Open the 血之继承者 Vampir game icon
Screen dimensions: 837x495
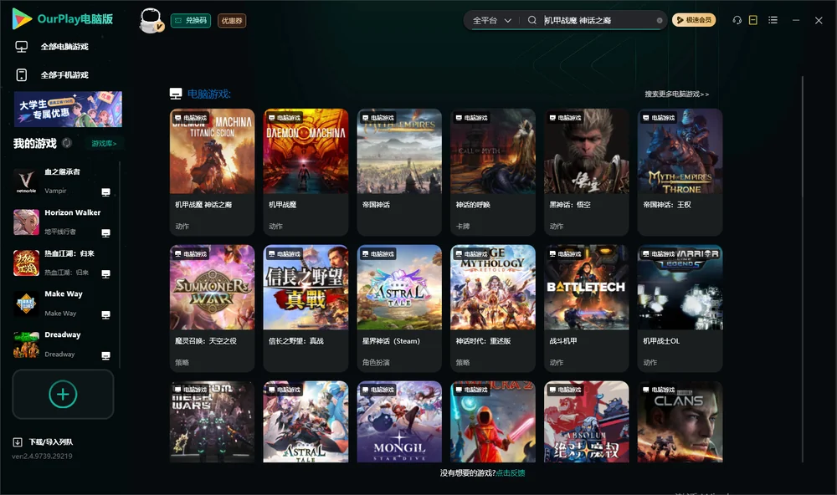tap(26, 181)
